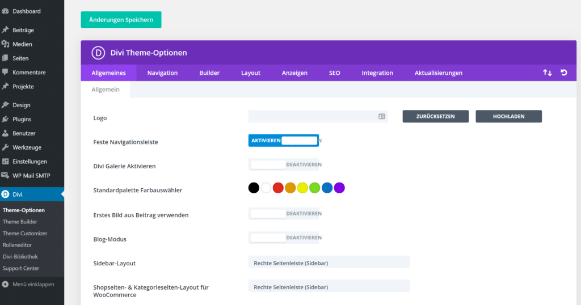Screen dimensions: 581x305
Task: Open Theme Customizer submenu link
Action: [x=25, y=233]
